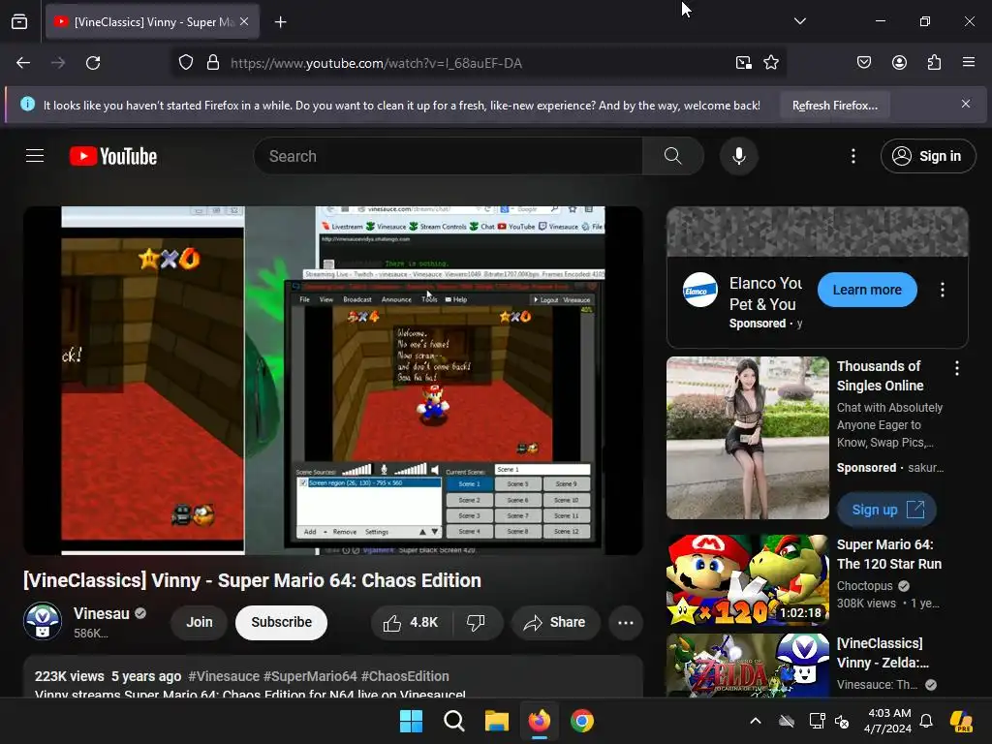The height and width of the screenshot is (744, 992).
Task: Launch Google Chrome from the taskbar
Action: (582, 721)
